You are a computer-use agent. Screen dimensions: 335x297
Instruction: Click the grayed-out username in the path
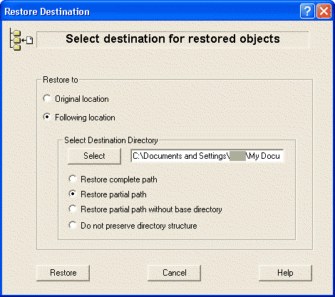click(237, 156)
